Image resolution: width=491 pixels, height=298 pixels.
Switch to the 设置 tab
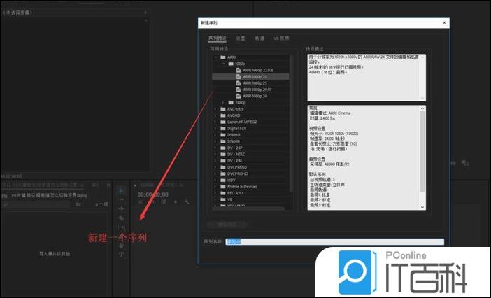(241, 38)
